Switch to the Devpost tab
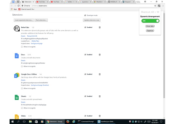Screen dimensions: 175x124 click(128, 2)
